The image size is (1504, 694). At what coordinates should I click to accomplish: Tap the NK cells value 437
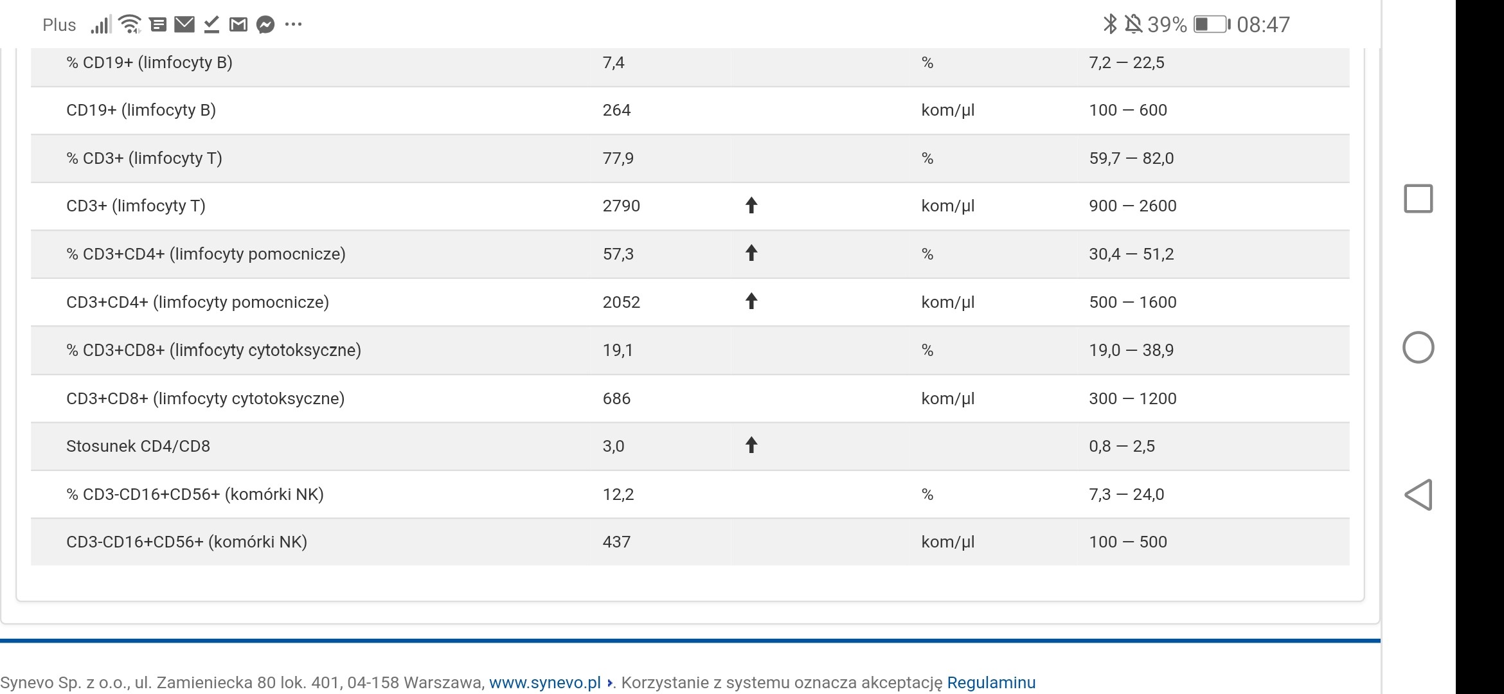coord(616,542)
